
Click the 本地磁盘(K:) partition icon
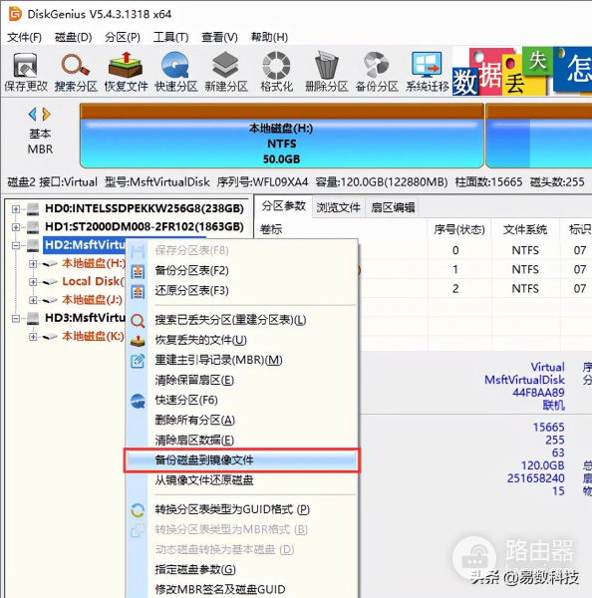(x=50, y=337)
